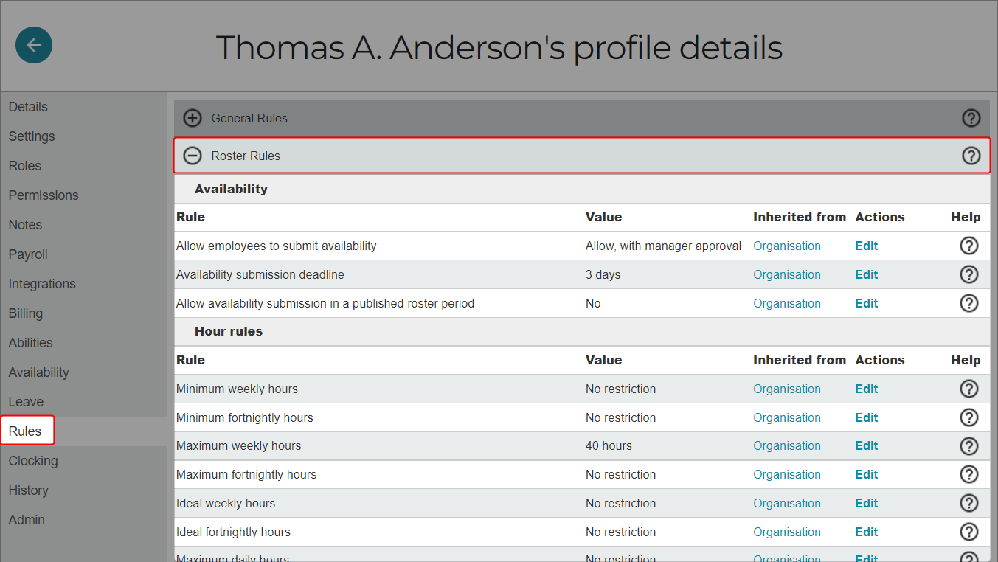Click the 'No' value for published roster rule

[x=593, y=303]
